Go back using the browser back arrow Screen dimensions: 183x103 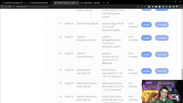pyautogui.click(x=3, y=7)
